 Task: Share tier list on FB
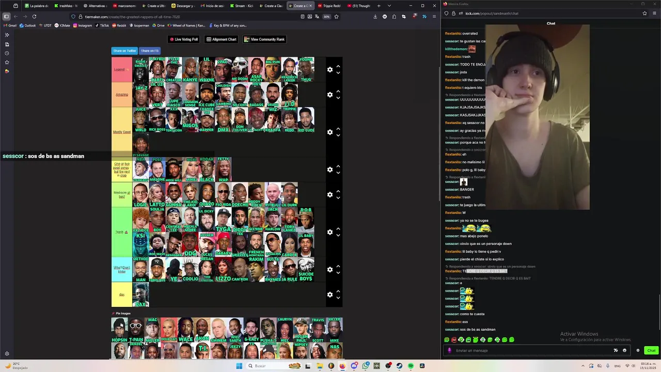[x=150, y=51]
